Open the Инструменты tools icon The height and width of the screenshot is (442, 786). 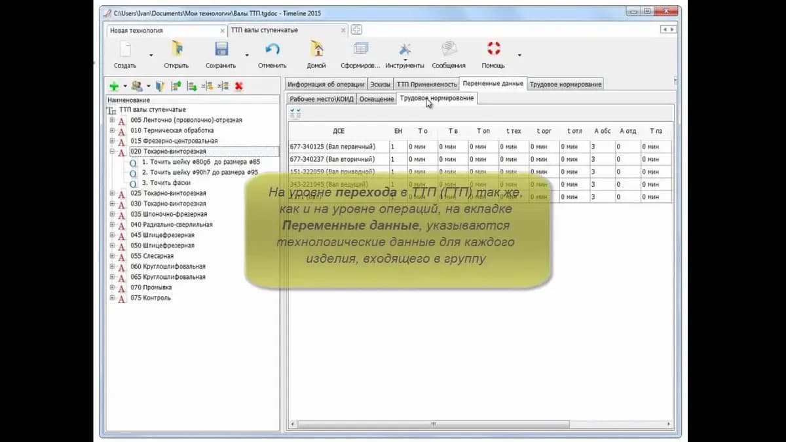click(x=405, y=49)
